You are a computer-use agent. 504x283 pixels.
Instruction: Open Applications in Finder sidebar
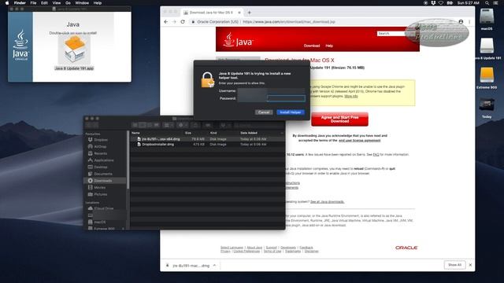103,160
